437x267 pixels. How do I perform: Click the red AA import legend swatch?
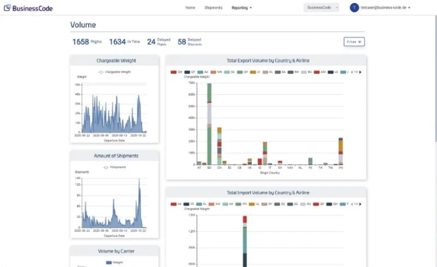coord(174,203)
